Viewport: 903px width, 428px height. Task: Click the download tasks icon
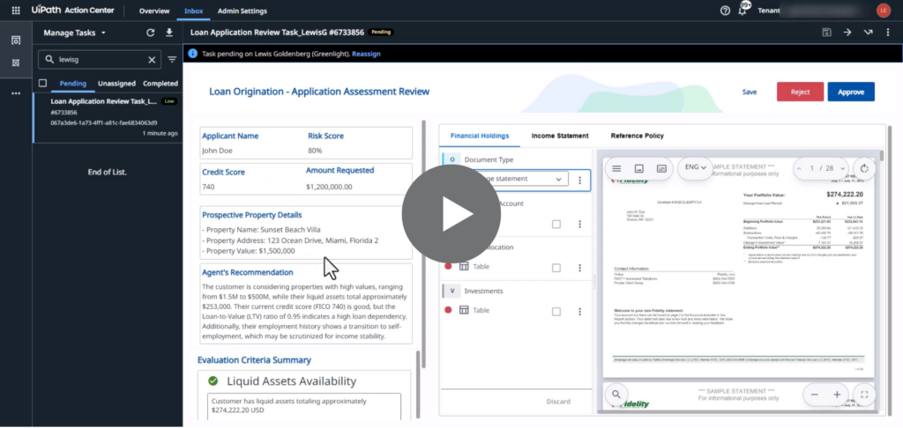pos(169,33)
